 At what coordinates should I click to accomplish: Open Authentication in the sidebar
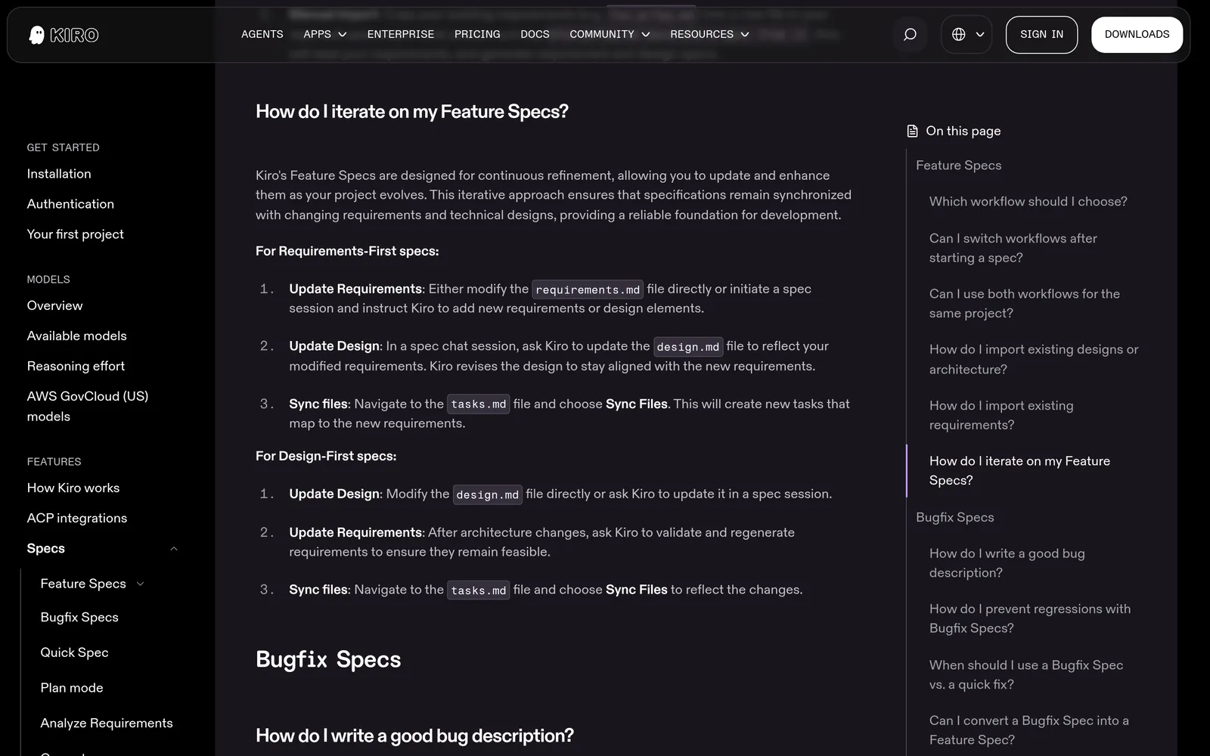70,204
